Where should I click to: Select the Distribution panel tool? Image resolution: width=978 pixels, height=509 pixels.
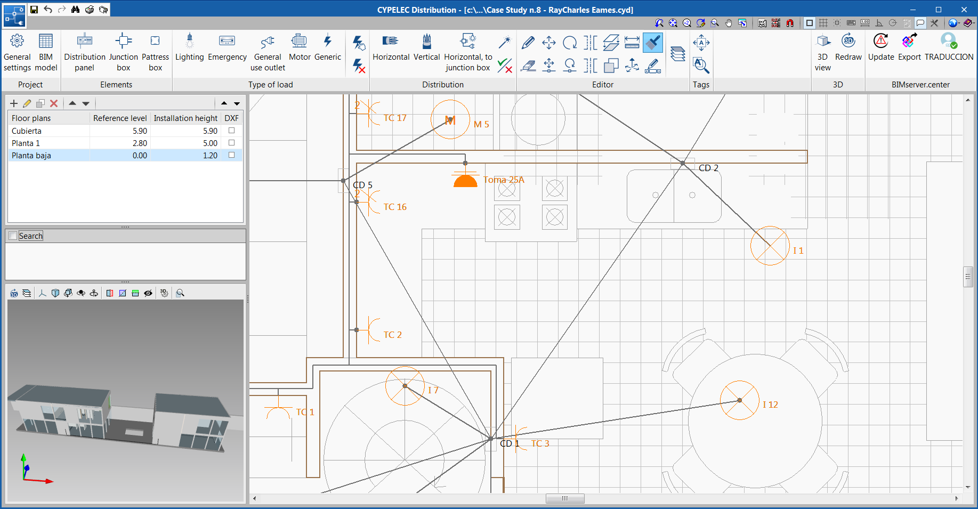click(84, 52)
